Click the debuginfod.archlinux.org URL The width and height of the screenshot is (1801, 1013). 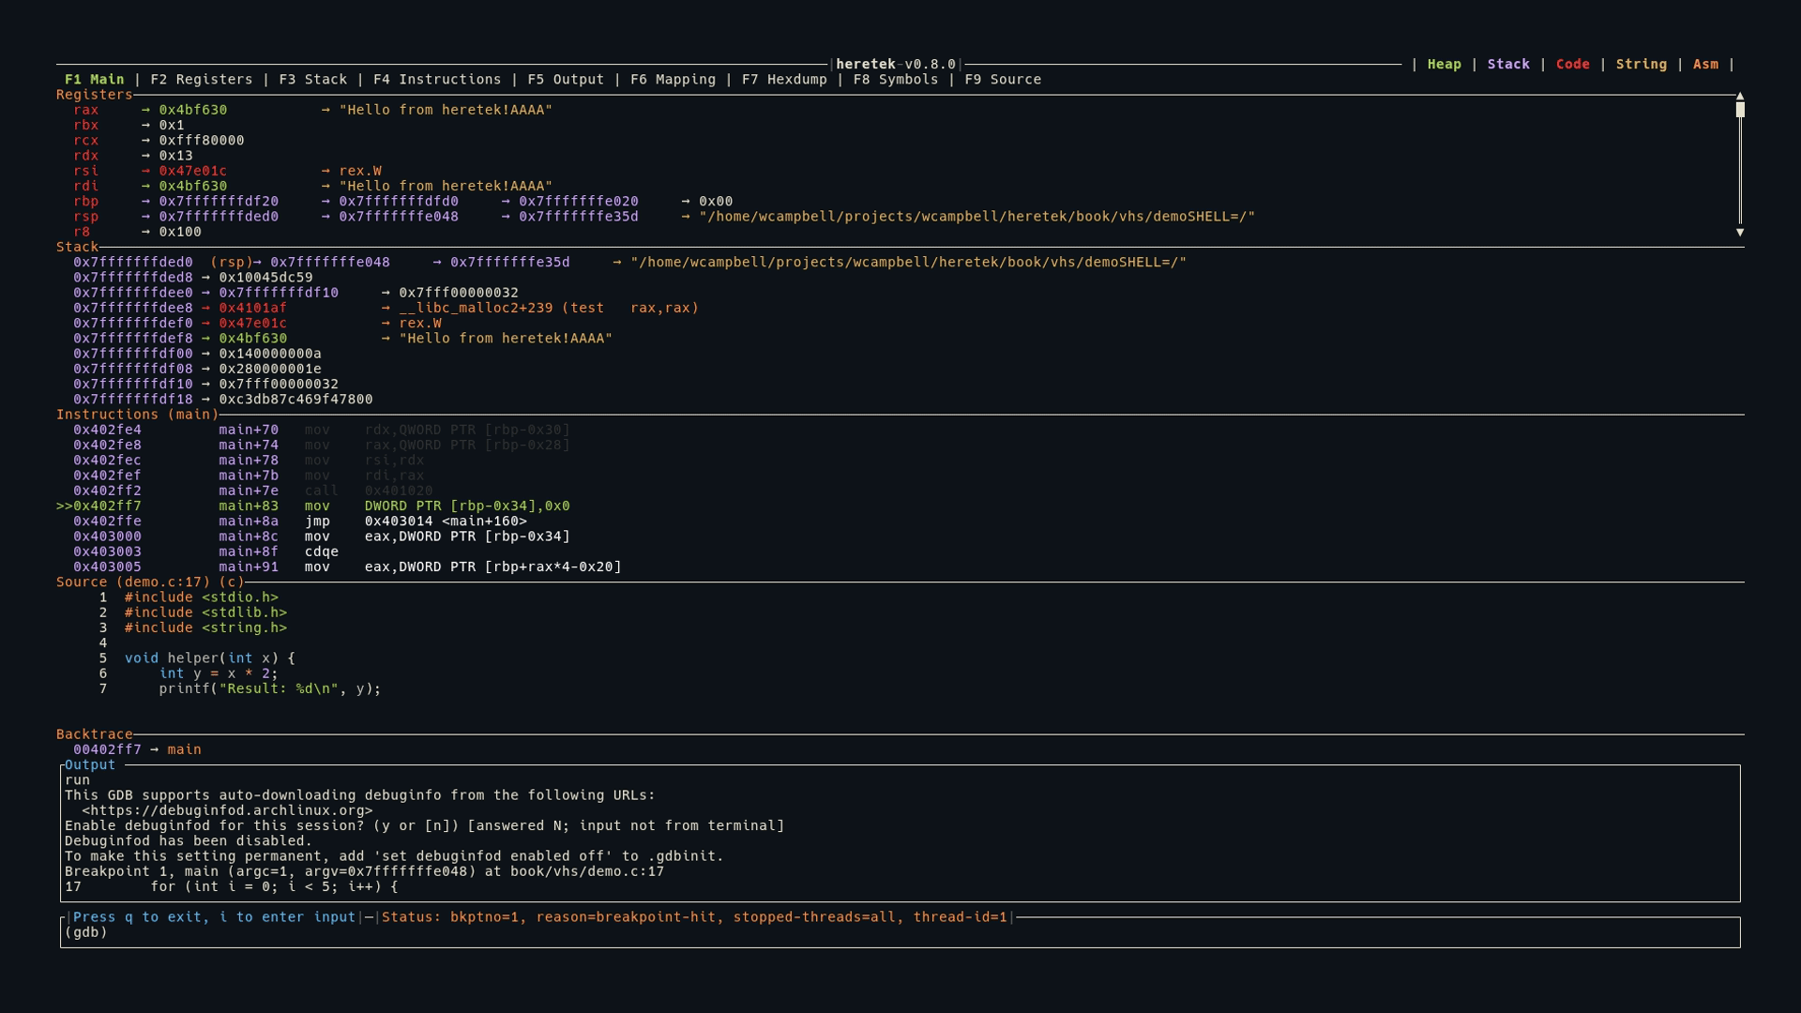pos(227,810)
